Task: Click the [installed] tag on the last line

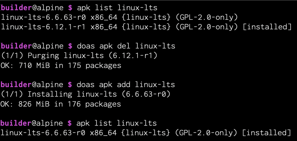Action: click(267, 133)
